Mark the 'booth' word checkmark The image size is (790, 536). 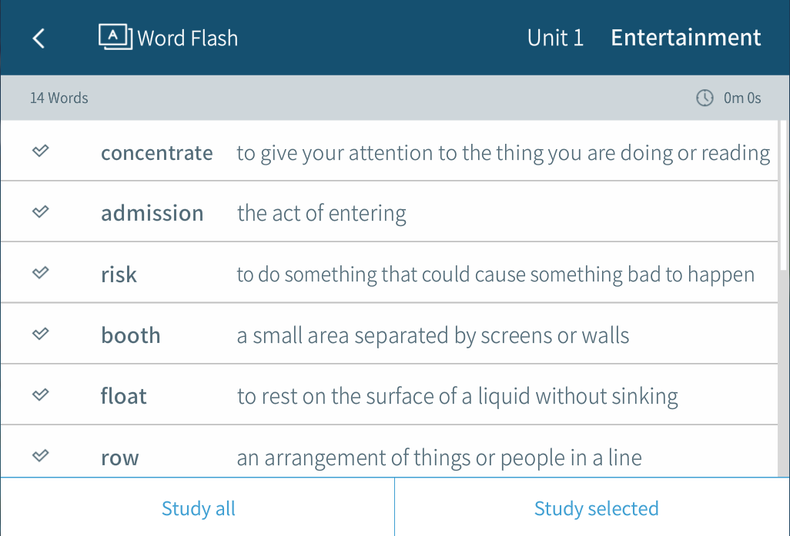coord(41,334)
